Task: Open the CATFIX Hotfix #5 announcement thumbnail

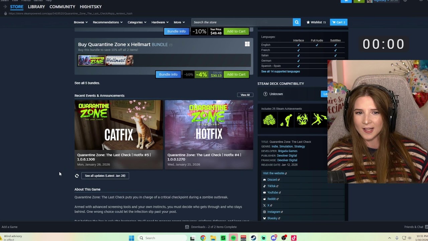Action: pos(119,125)
